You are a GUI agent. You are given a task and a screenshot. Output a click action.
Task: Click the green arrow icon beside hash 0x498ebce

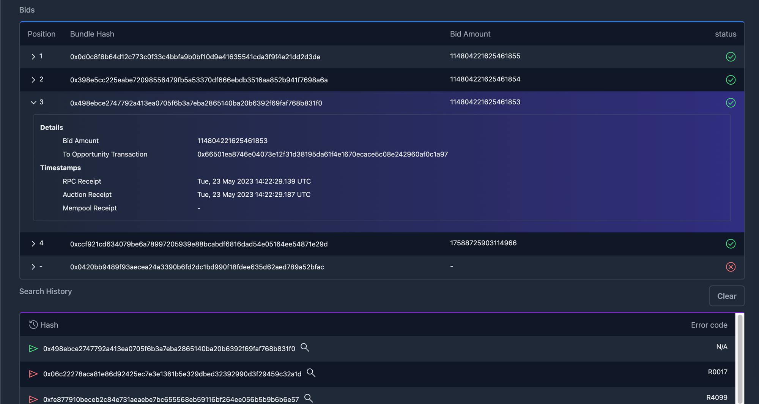33,349
